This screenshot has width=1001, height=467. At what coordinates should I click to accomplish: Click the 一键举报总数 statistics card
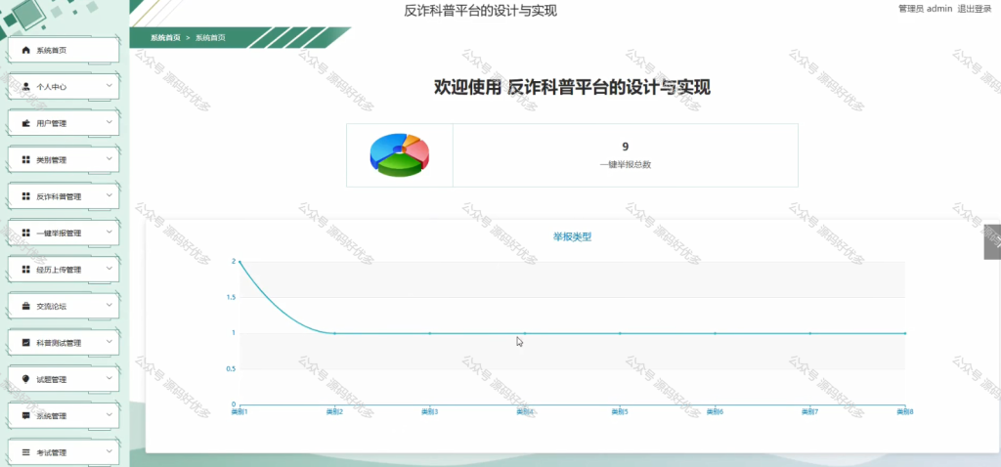[x=572, y=155]
